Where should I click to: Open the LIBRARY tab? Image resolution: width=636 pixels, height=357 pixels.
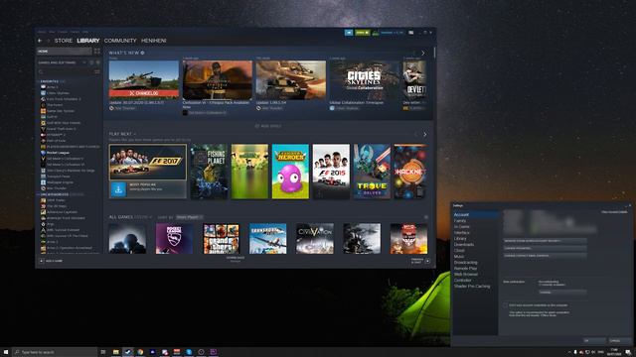click(x=88, y=41)
